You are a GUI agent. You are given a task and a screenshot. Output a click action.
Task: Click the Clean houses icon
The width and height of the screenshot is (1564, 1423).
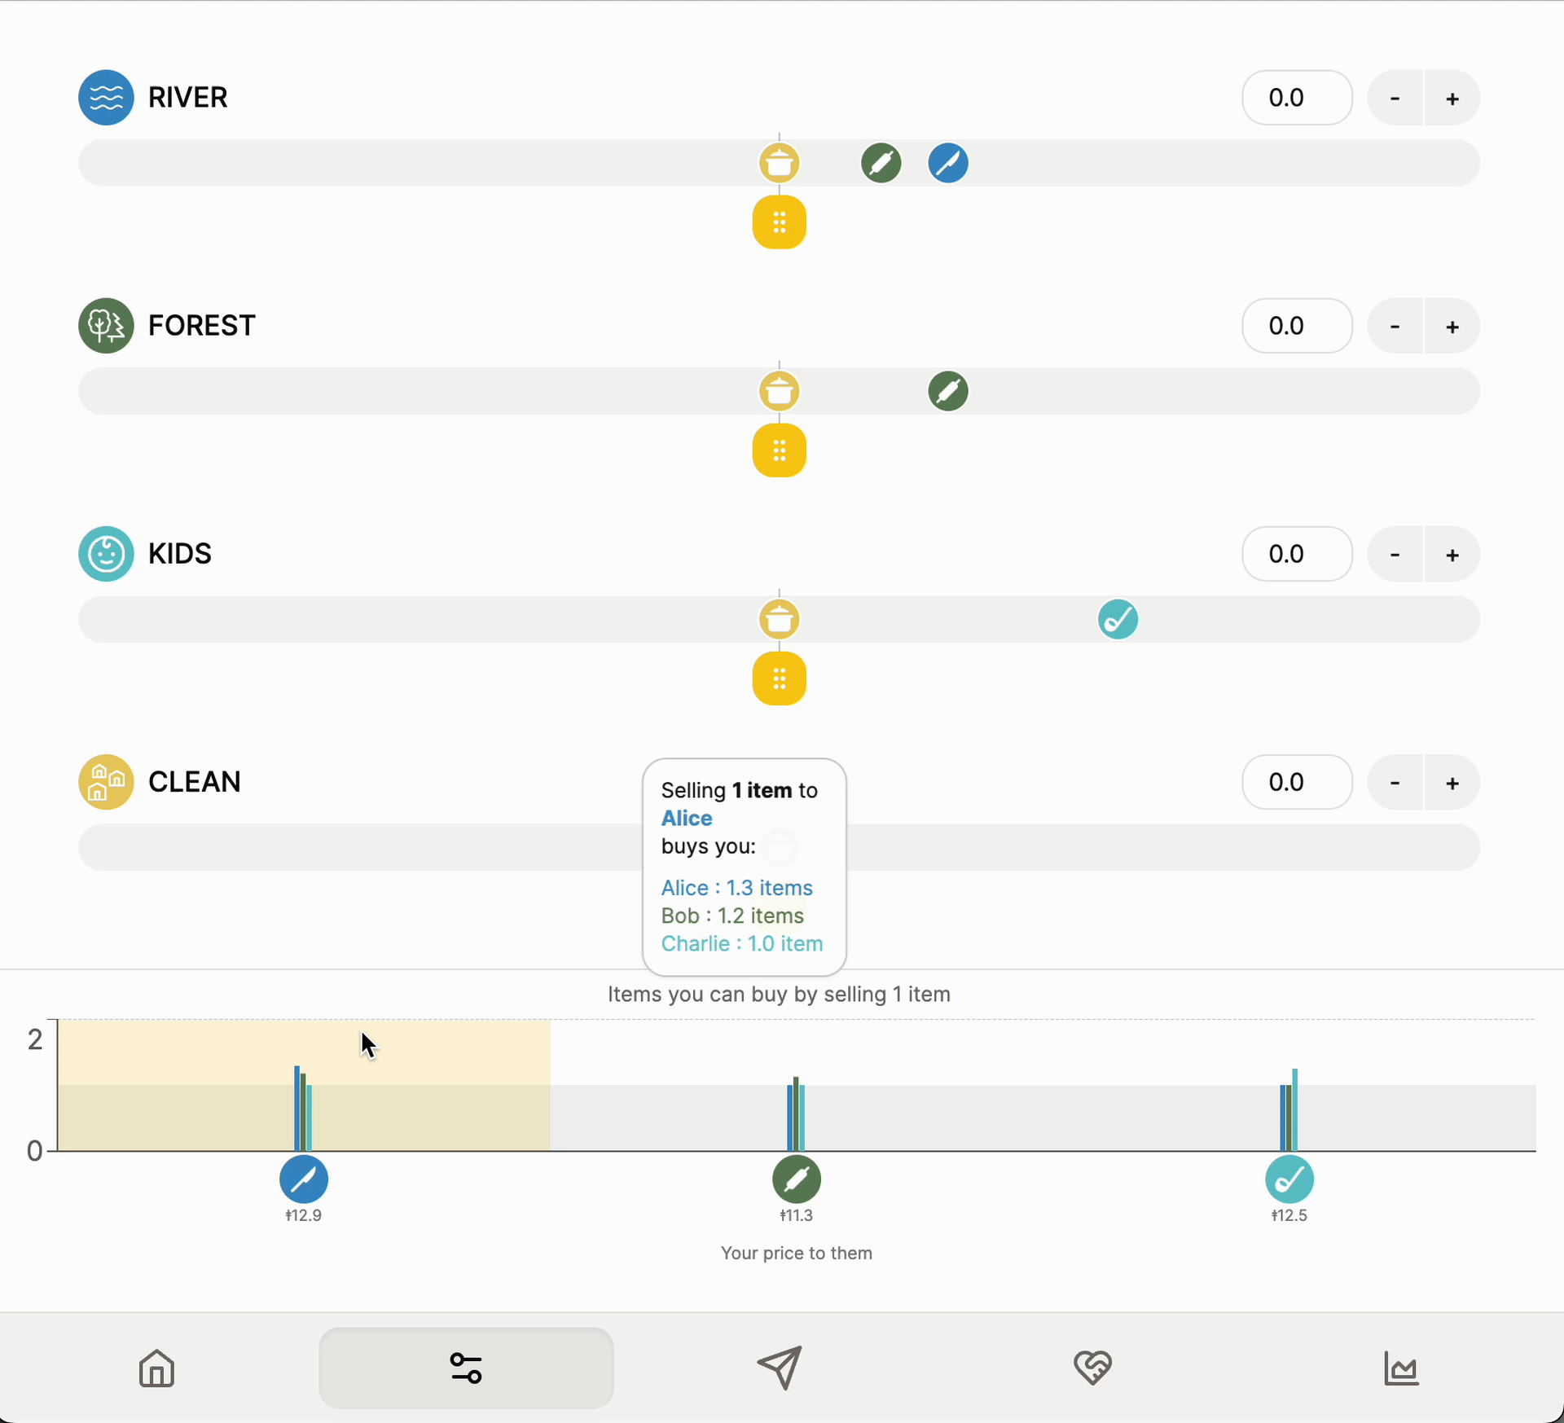(x=106, y=782)
